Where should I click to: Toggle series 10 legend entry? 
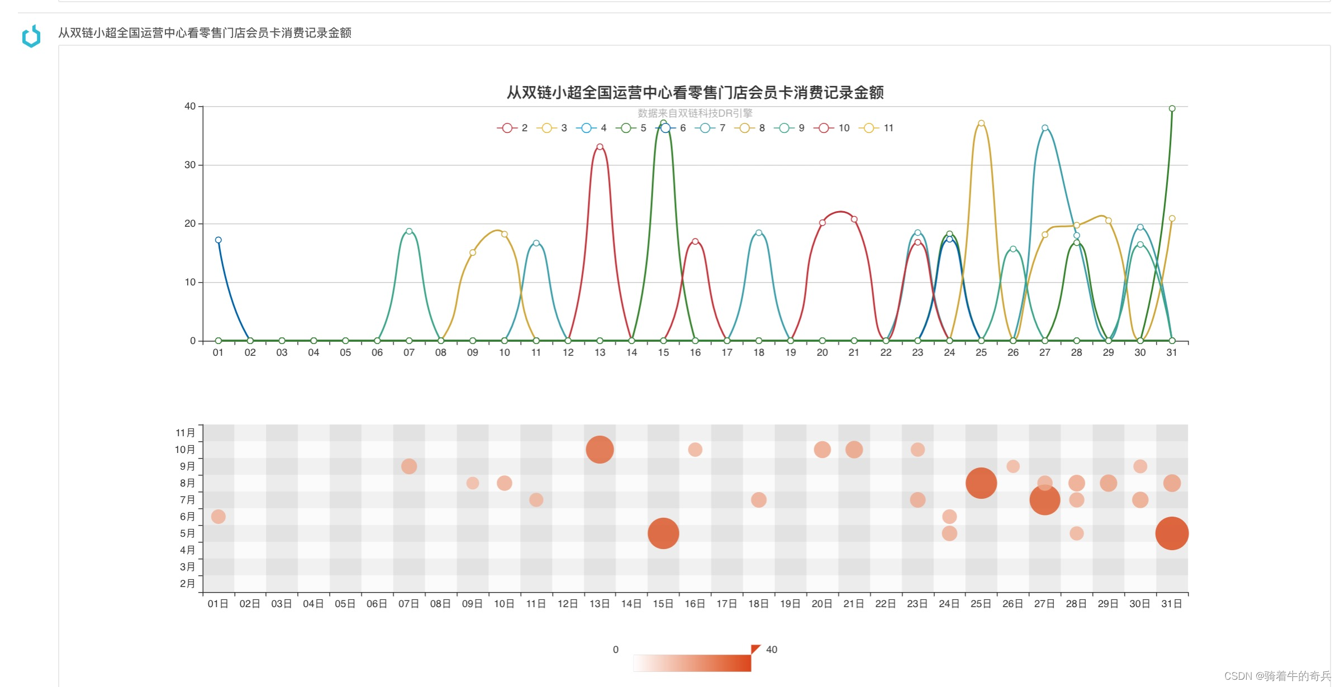pyautogui.click(x=824, y=128)
